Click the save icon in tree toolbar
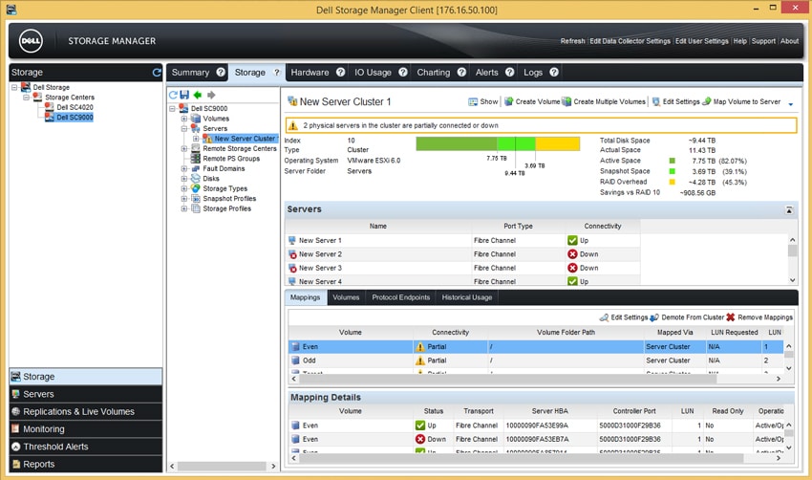812x480 pixels. point(184,95)
